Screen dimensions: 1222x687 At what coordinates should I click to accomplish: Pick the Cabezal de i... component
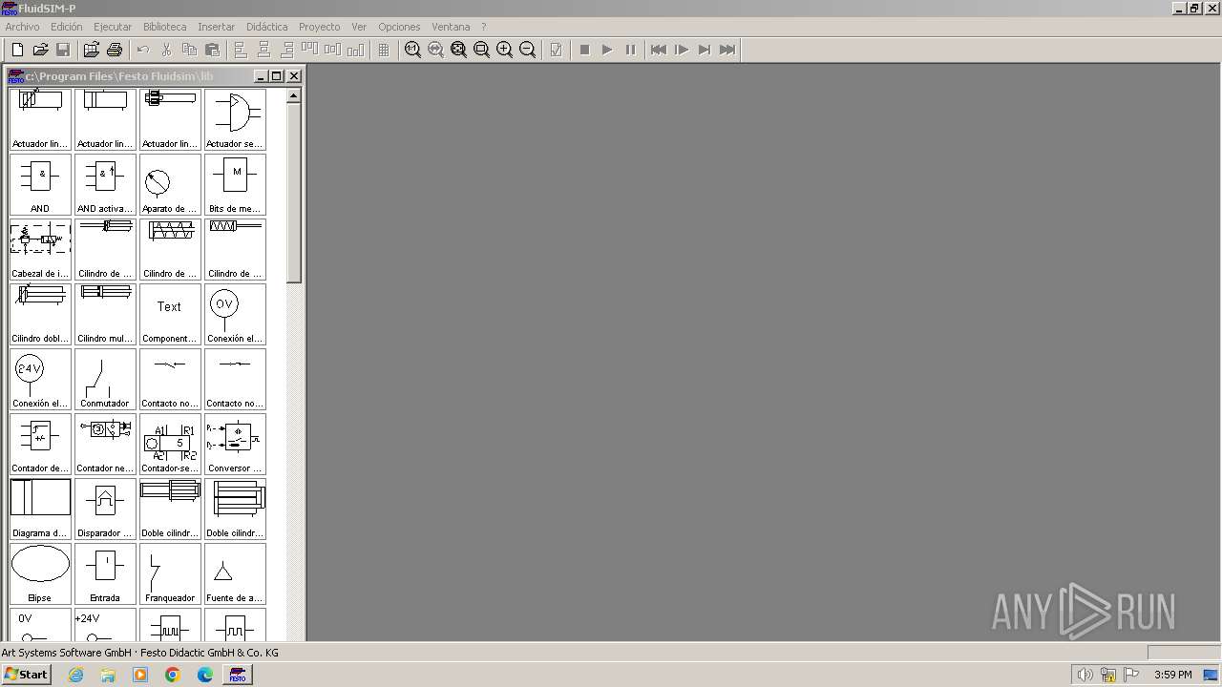tap(40, 249)
